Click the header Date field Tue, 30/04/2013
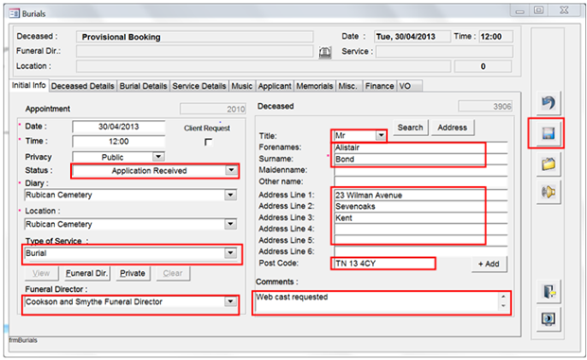587x360 pixels. pos(412,37)
